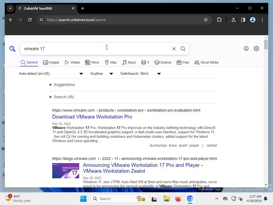Open Announcing VMware Workstation 17 link

pyautogui.click(x=143, y=168)
